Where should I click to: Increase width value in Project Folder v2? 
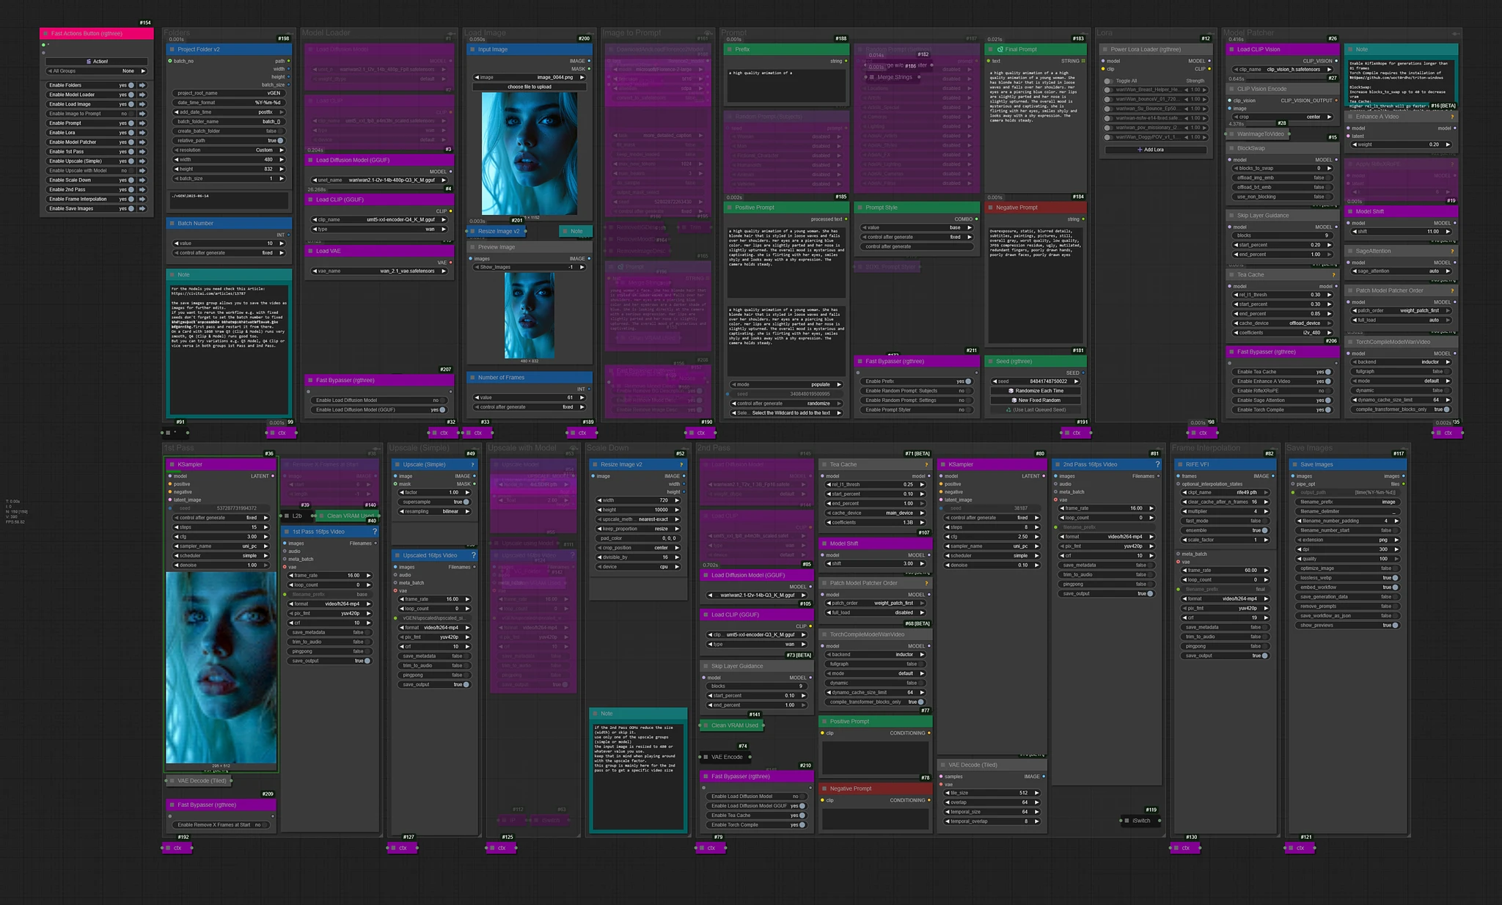click(282, 159)
